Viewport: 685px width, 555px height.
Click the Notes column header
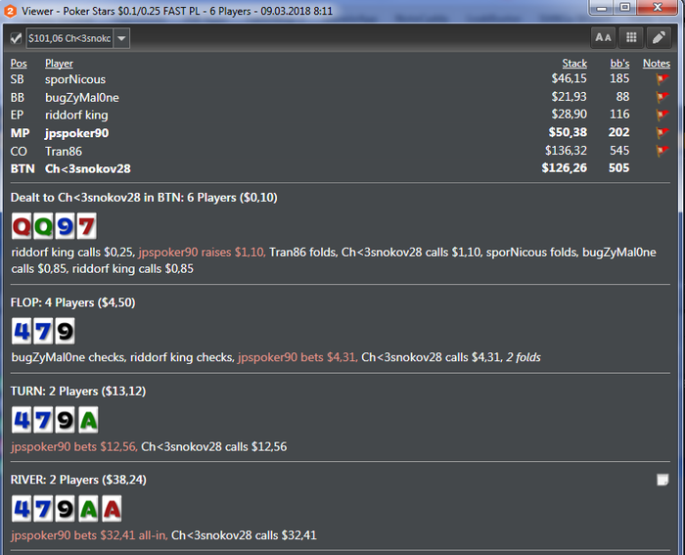[657, 64]
